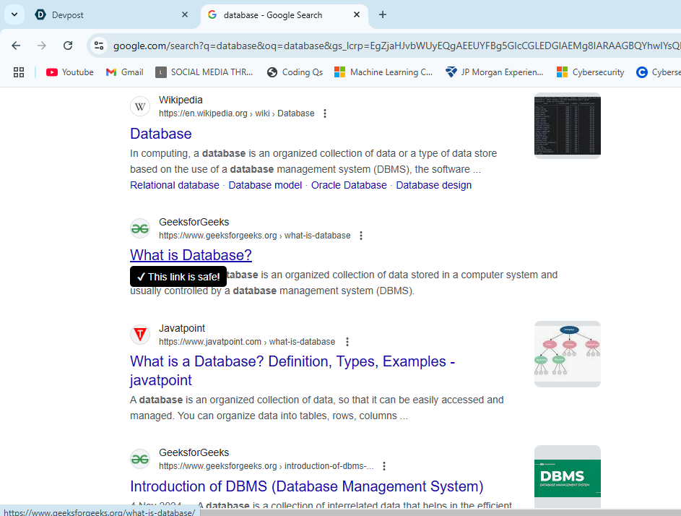
Task: Open a new tab with plus button
Action: point(383,14)
